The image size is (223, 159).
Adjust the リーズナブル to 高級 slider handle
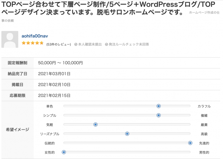pos(127,133)
